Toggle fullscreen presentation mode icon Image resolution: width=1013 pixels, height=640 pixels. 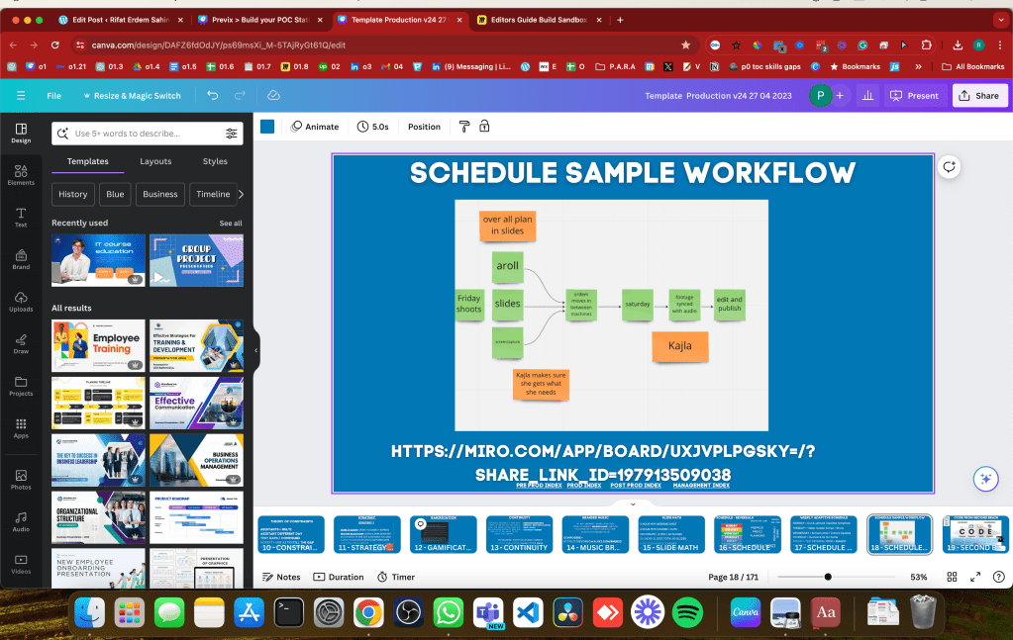[x=975, y=577]
